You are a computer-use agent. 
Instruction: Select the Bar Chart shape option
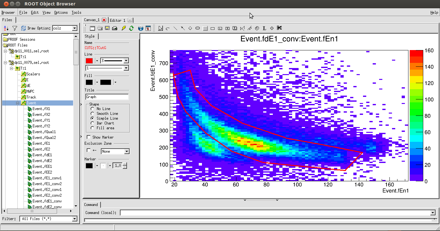click(x=92, y=123)
